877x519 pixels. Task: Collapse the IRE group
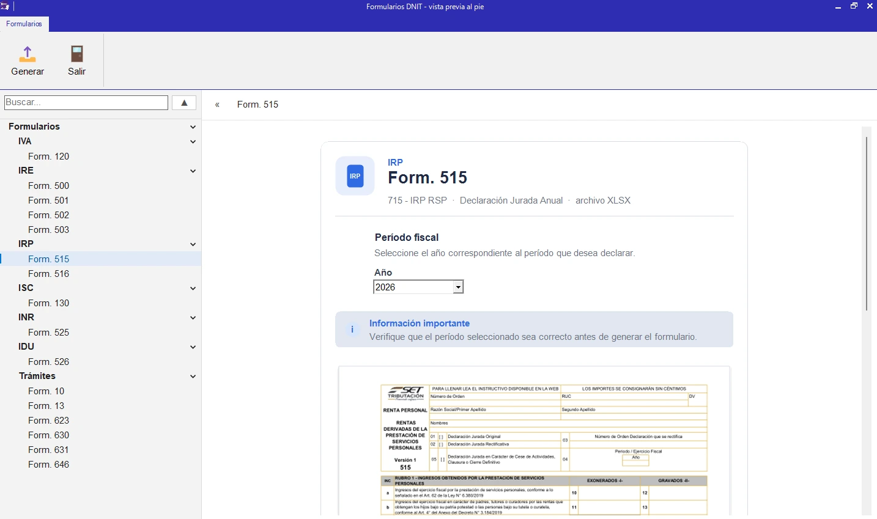click(x=193, y=171)
